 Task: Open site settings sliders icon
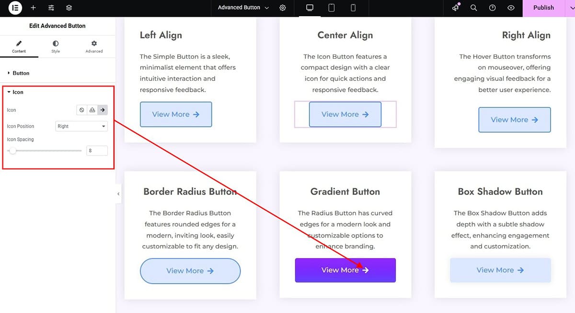pos(51,8)
